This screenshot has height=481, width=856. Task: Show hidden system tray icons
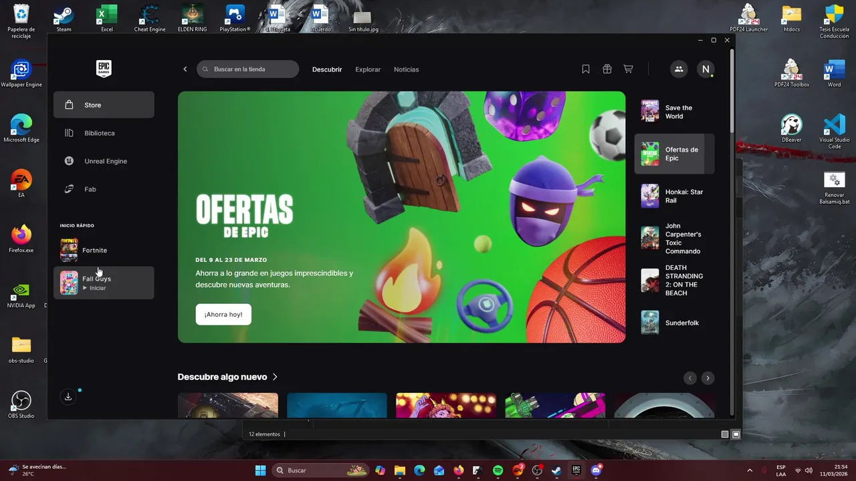750,470
